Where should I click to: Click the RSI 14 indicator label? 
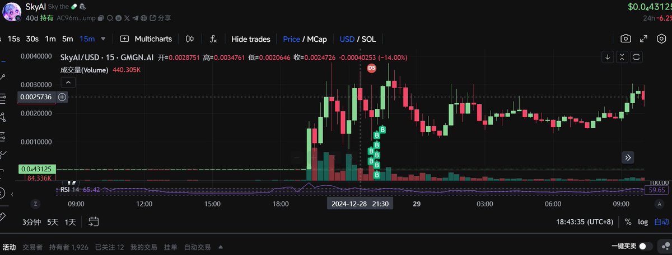tap(71, 190)
